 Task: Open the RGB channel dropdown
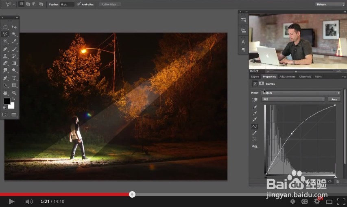tap(293, 100)
